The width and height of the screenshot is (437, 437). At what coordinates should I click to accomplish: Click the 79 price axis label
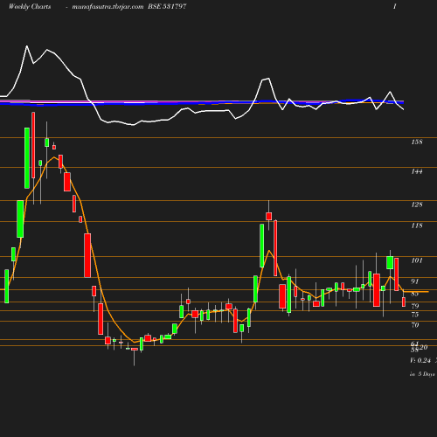415,306
